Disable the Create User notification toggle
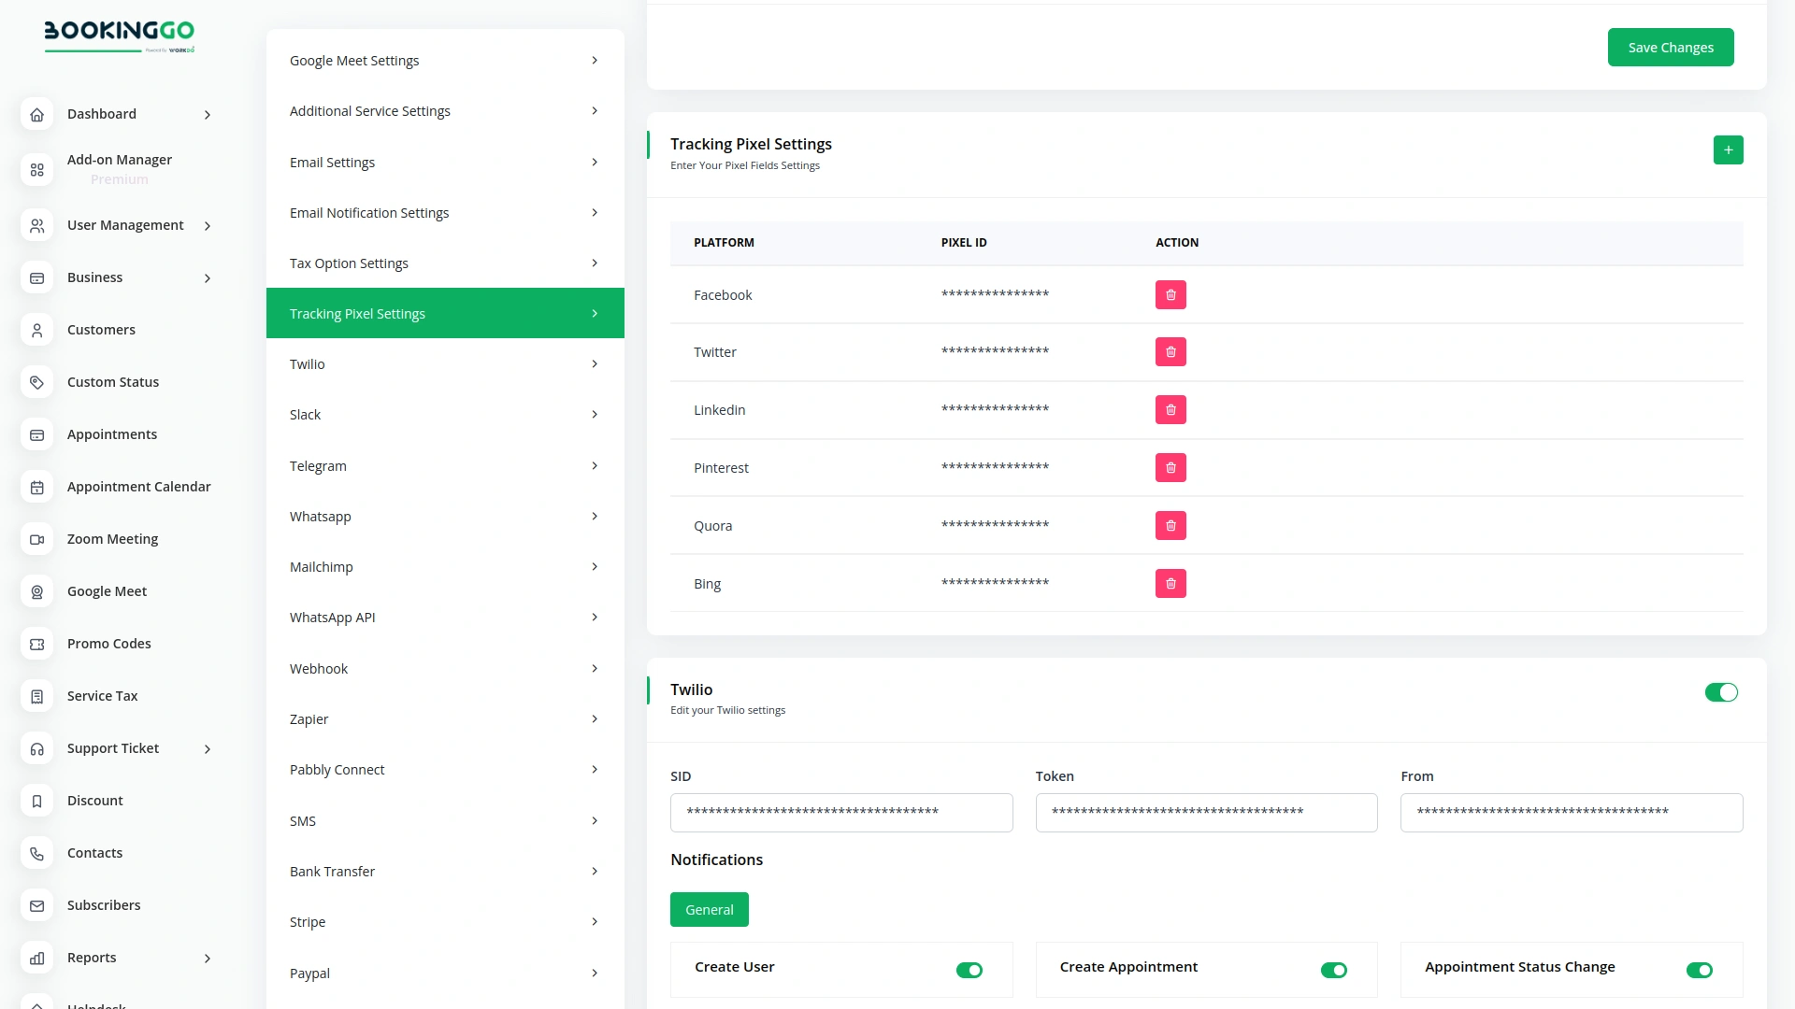The width and height of the screenshot is (1795, 1009). pos(969,970)
